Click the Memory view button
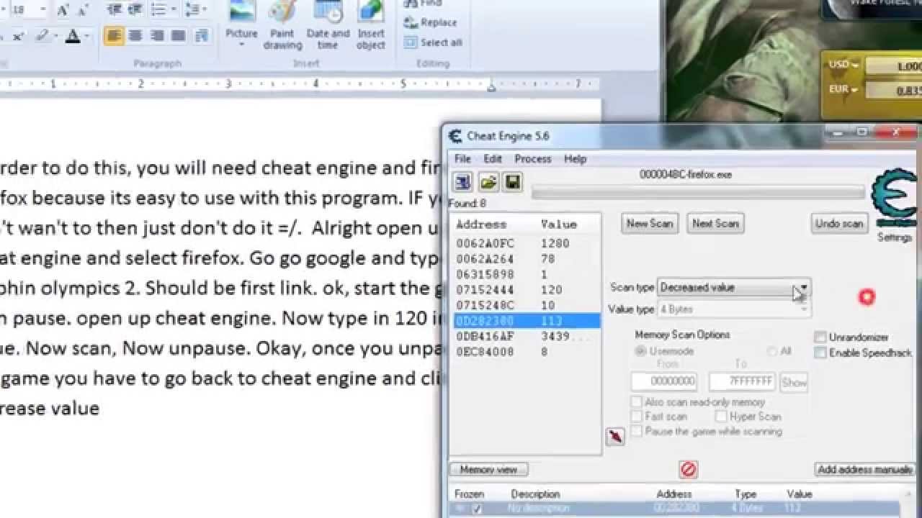 [488, 470]
